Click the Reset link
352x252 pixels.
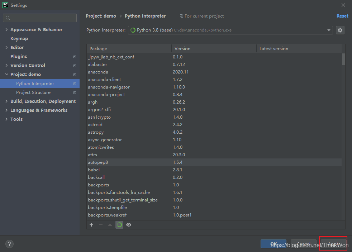point(342,16)
